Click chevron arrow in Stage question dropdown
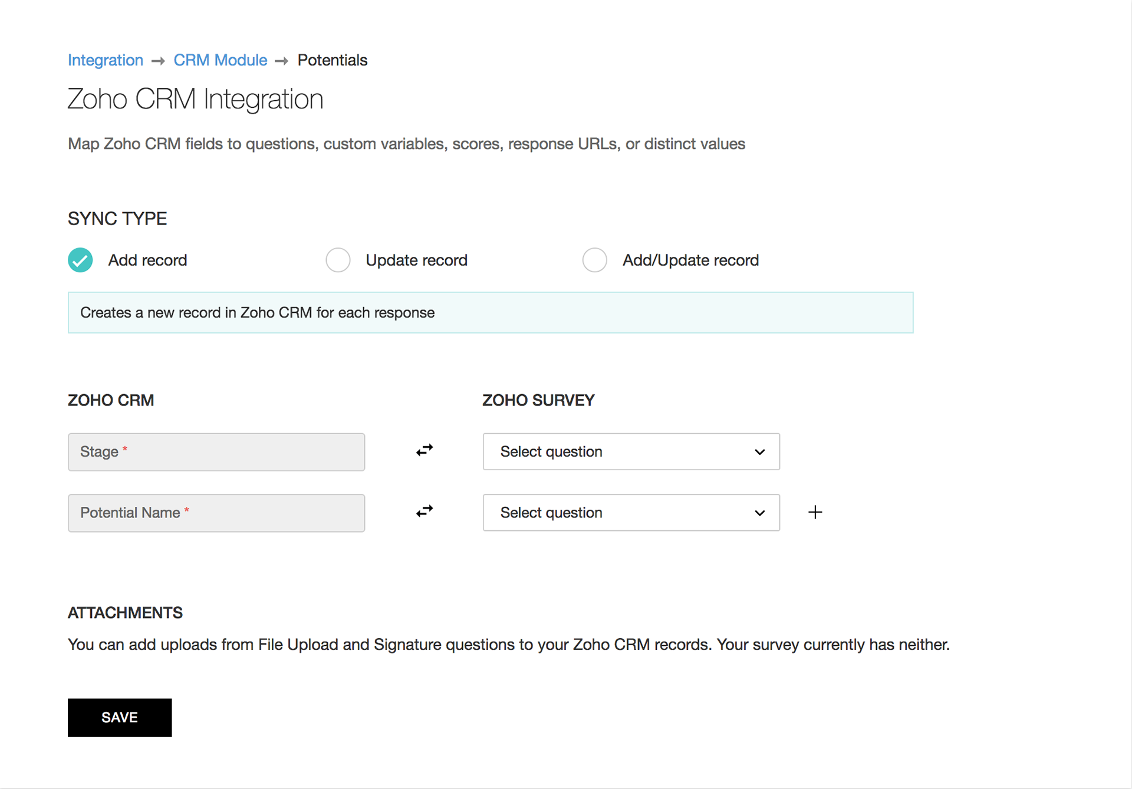Image resolution: width=1132 pixels, height=789 pixels. pyautogui.click(x=759, y=452)
